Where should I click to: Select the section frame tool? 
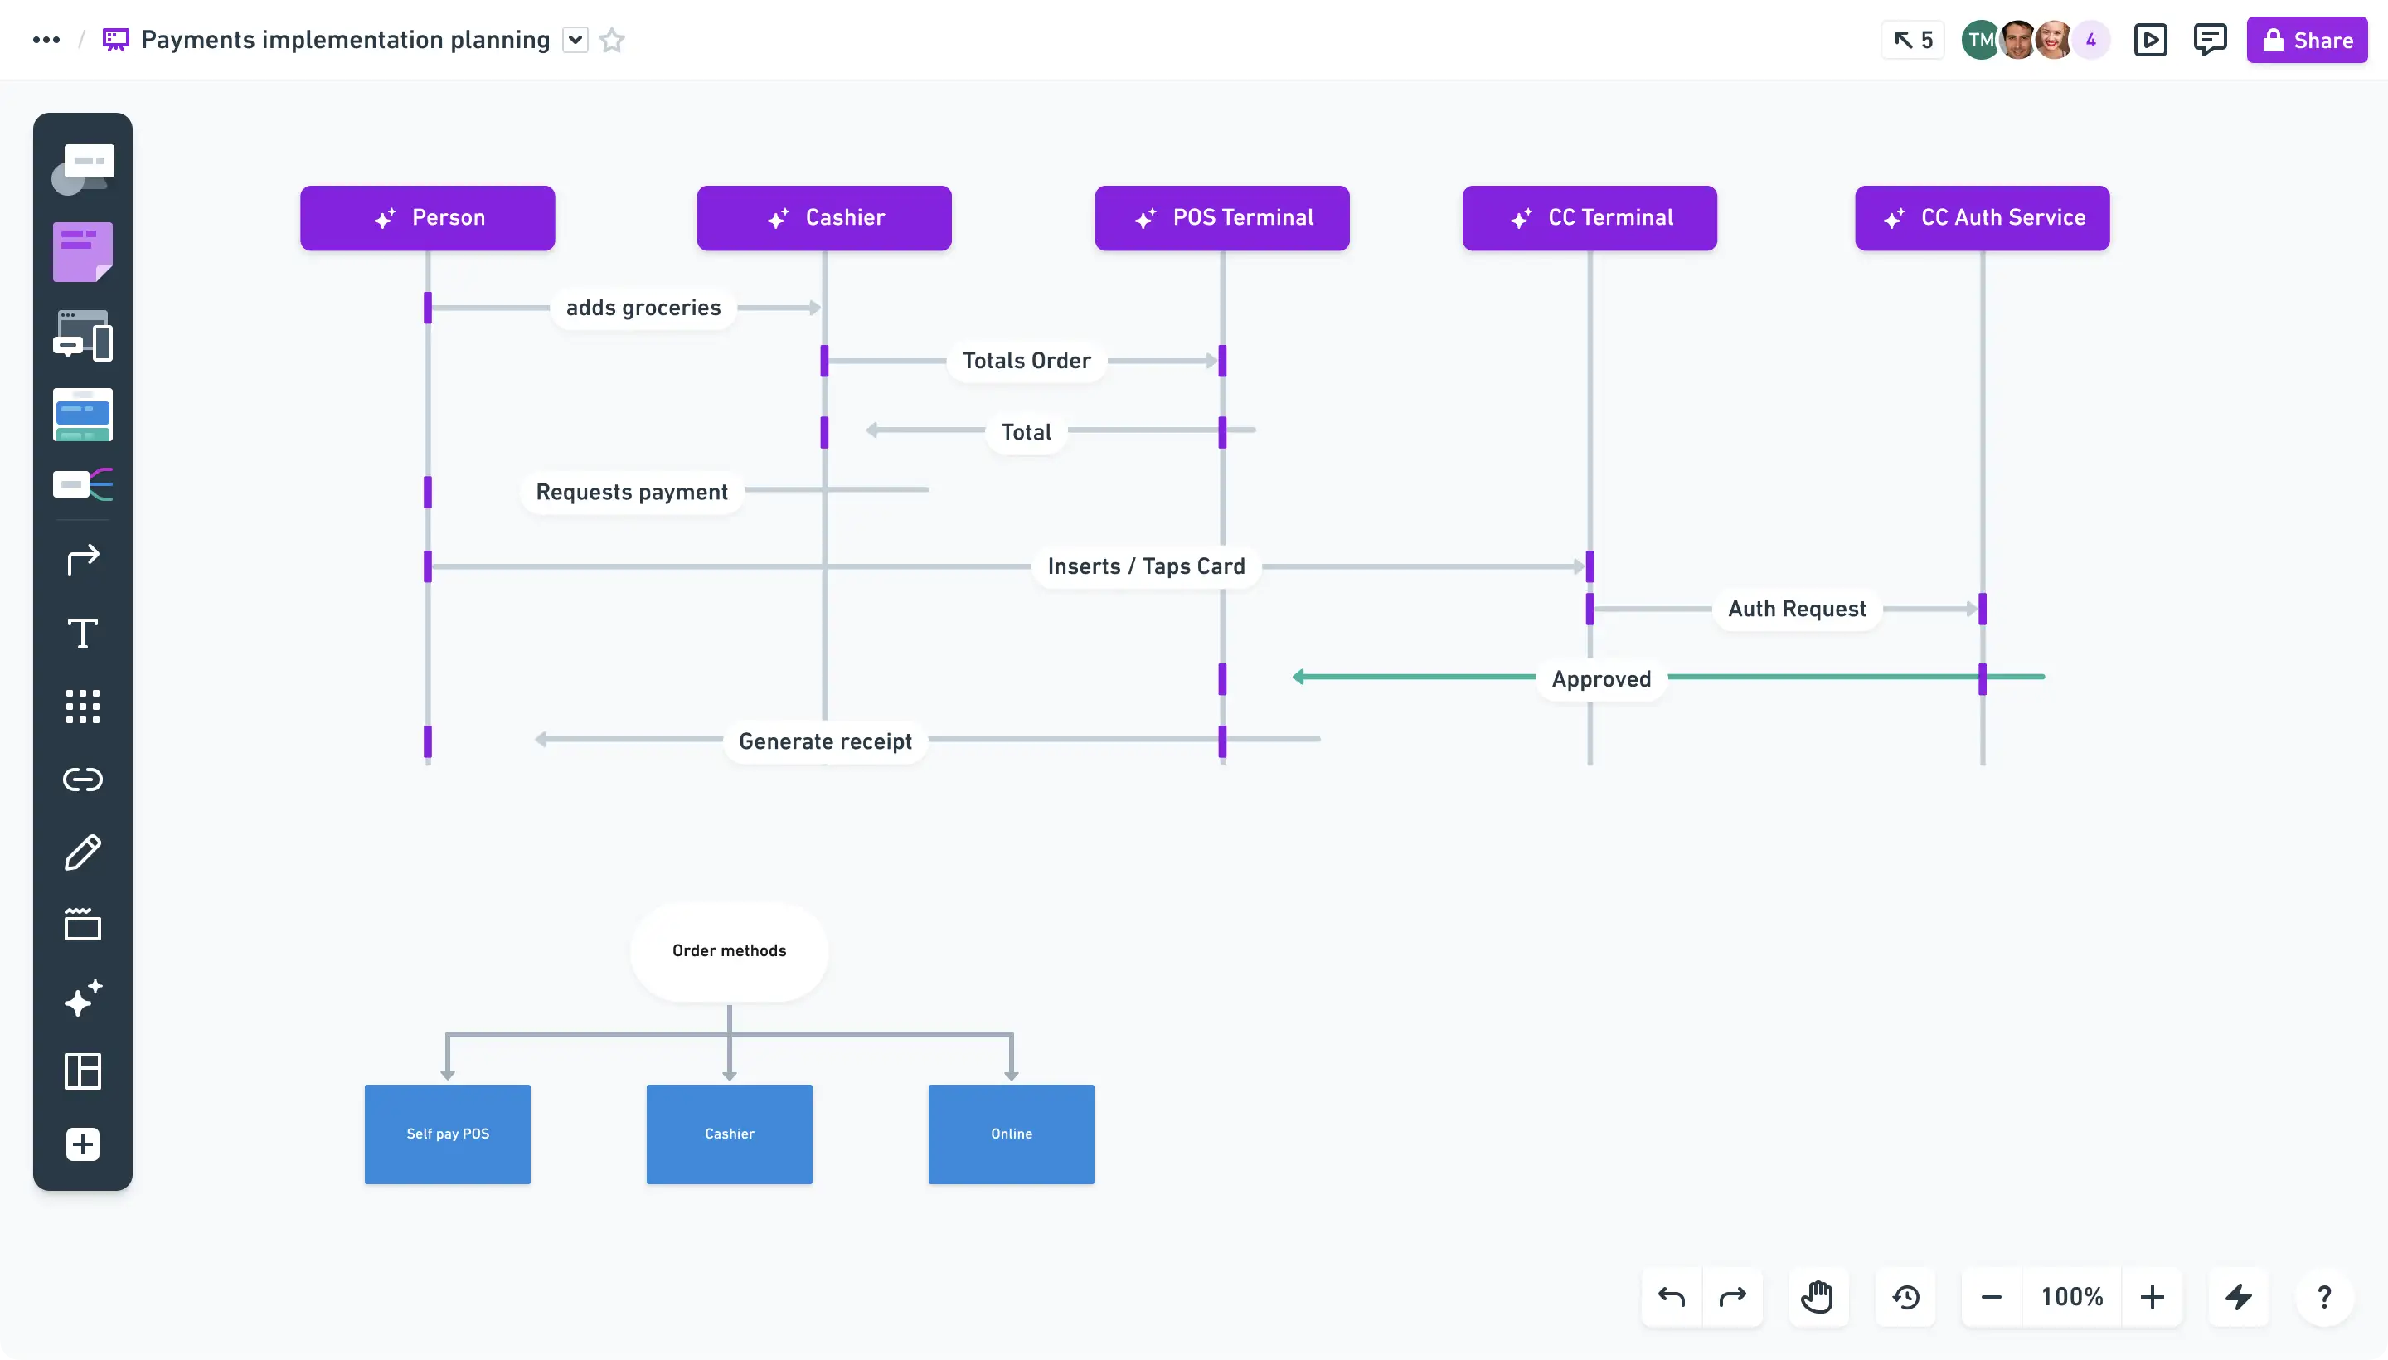pyautogui.click(x=82, y=925)
